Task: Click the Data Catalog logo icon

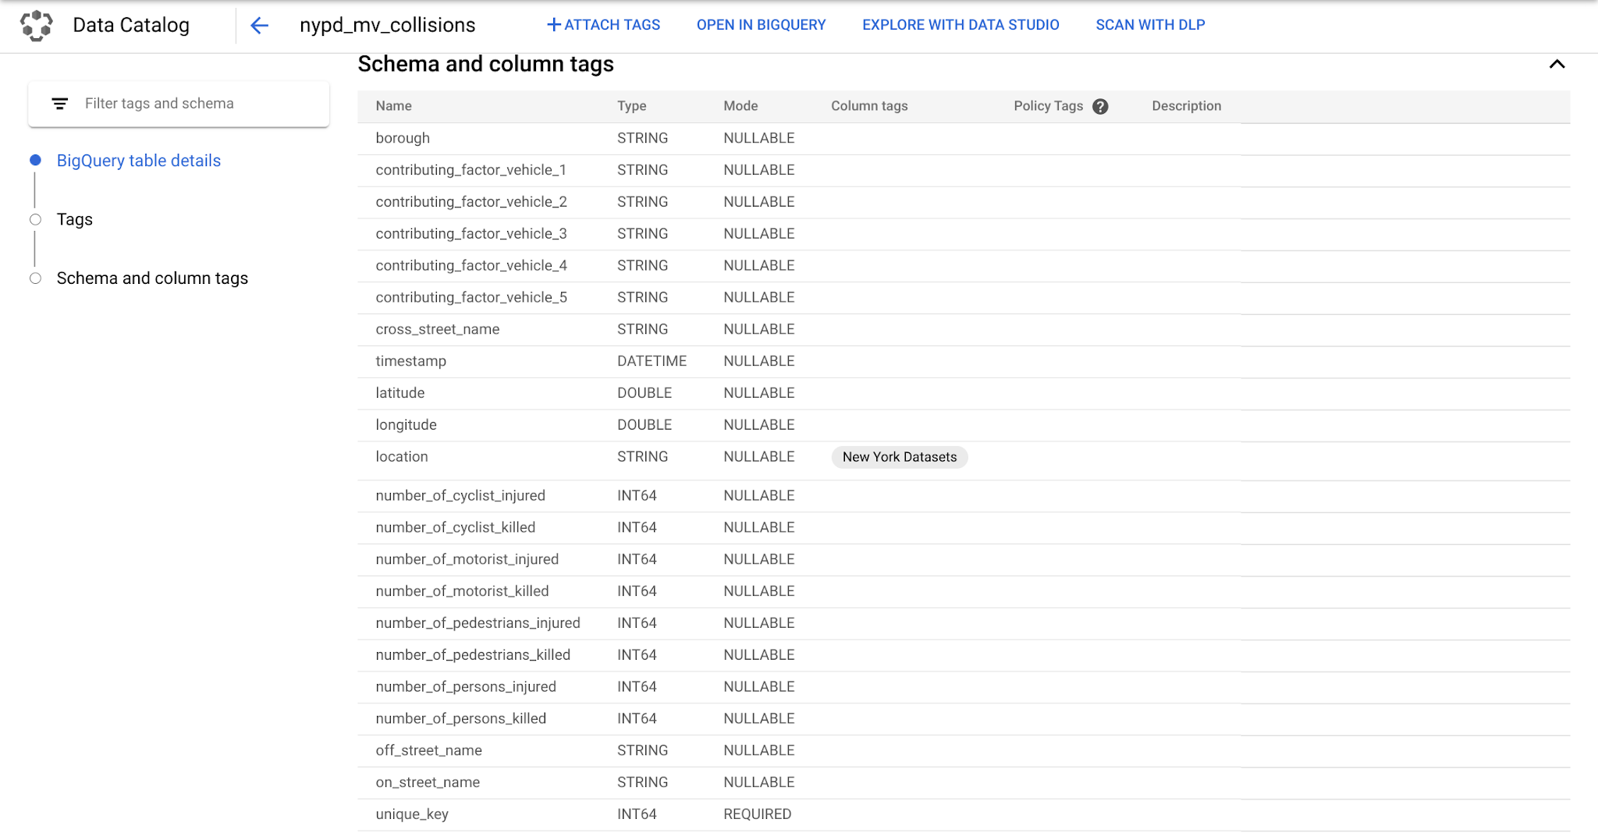Action: pyautogui.click(x=36, y=25)
